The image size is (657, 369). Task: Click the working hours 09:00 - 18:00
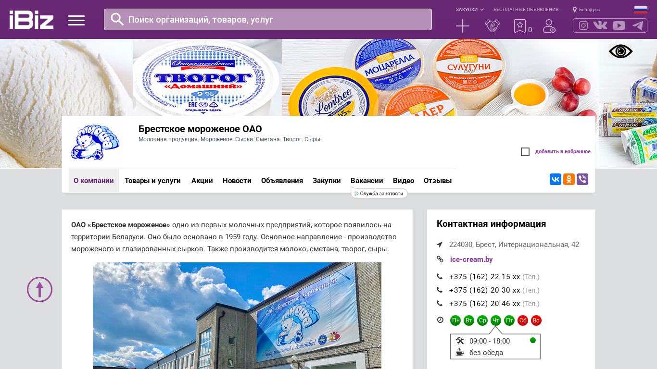click(x=490, y=341)
